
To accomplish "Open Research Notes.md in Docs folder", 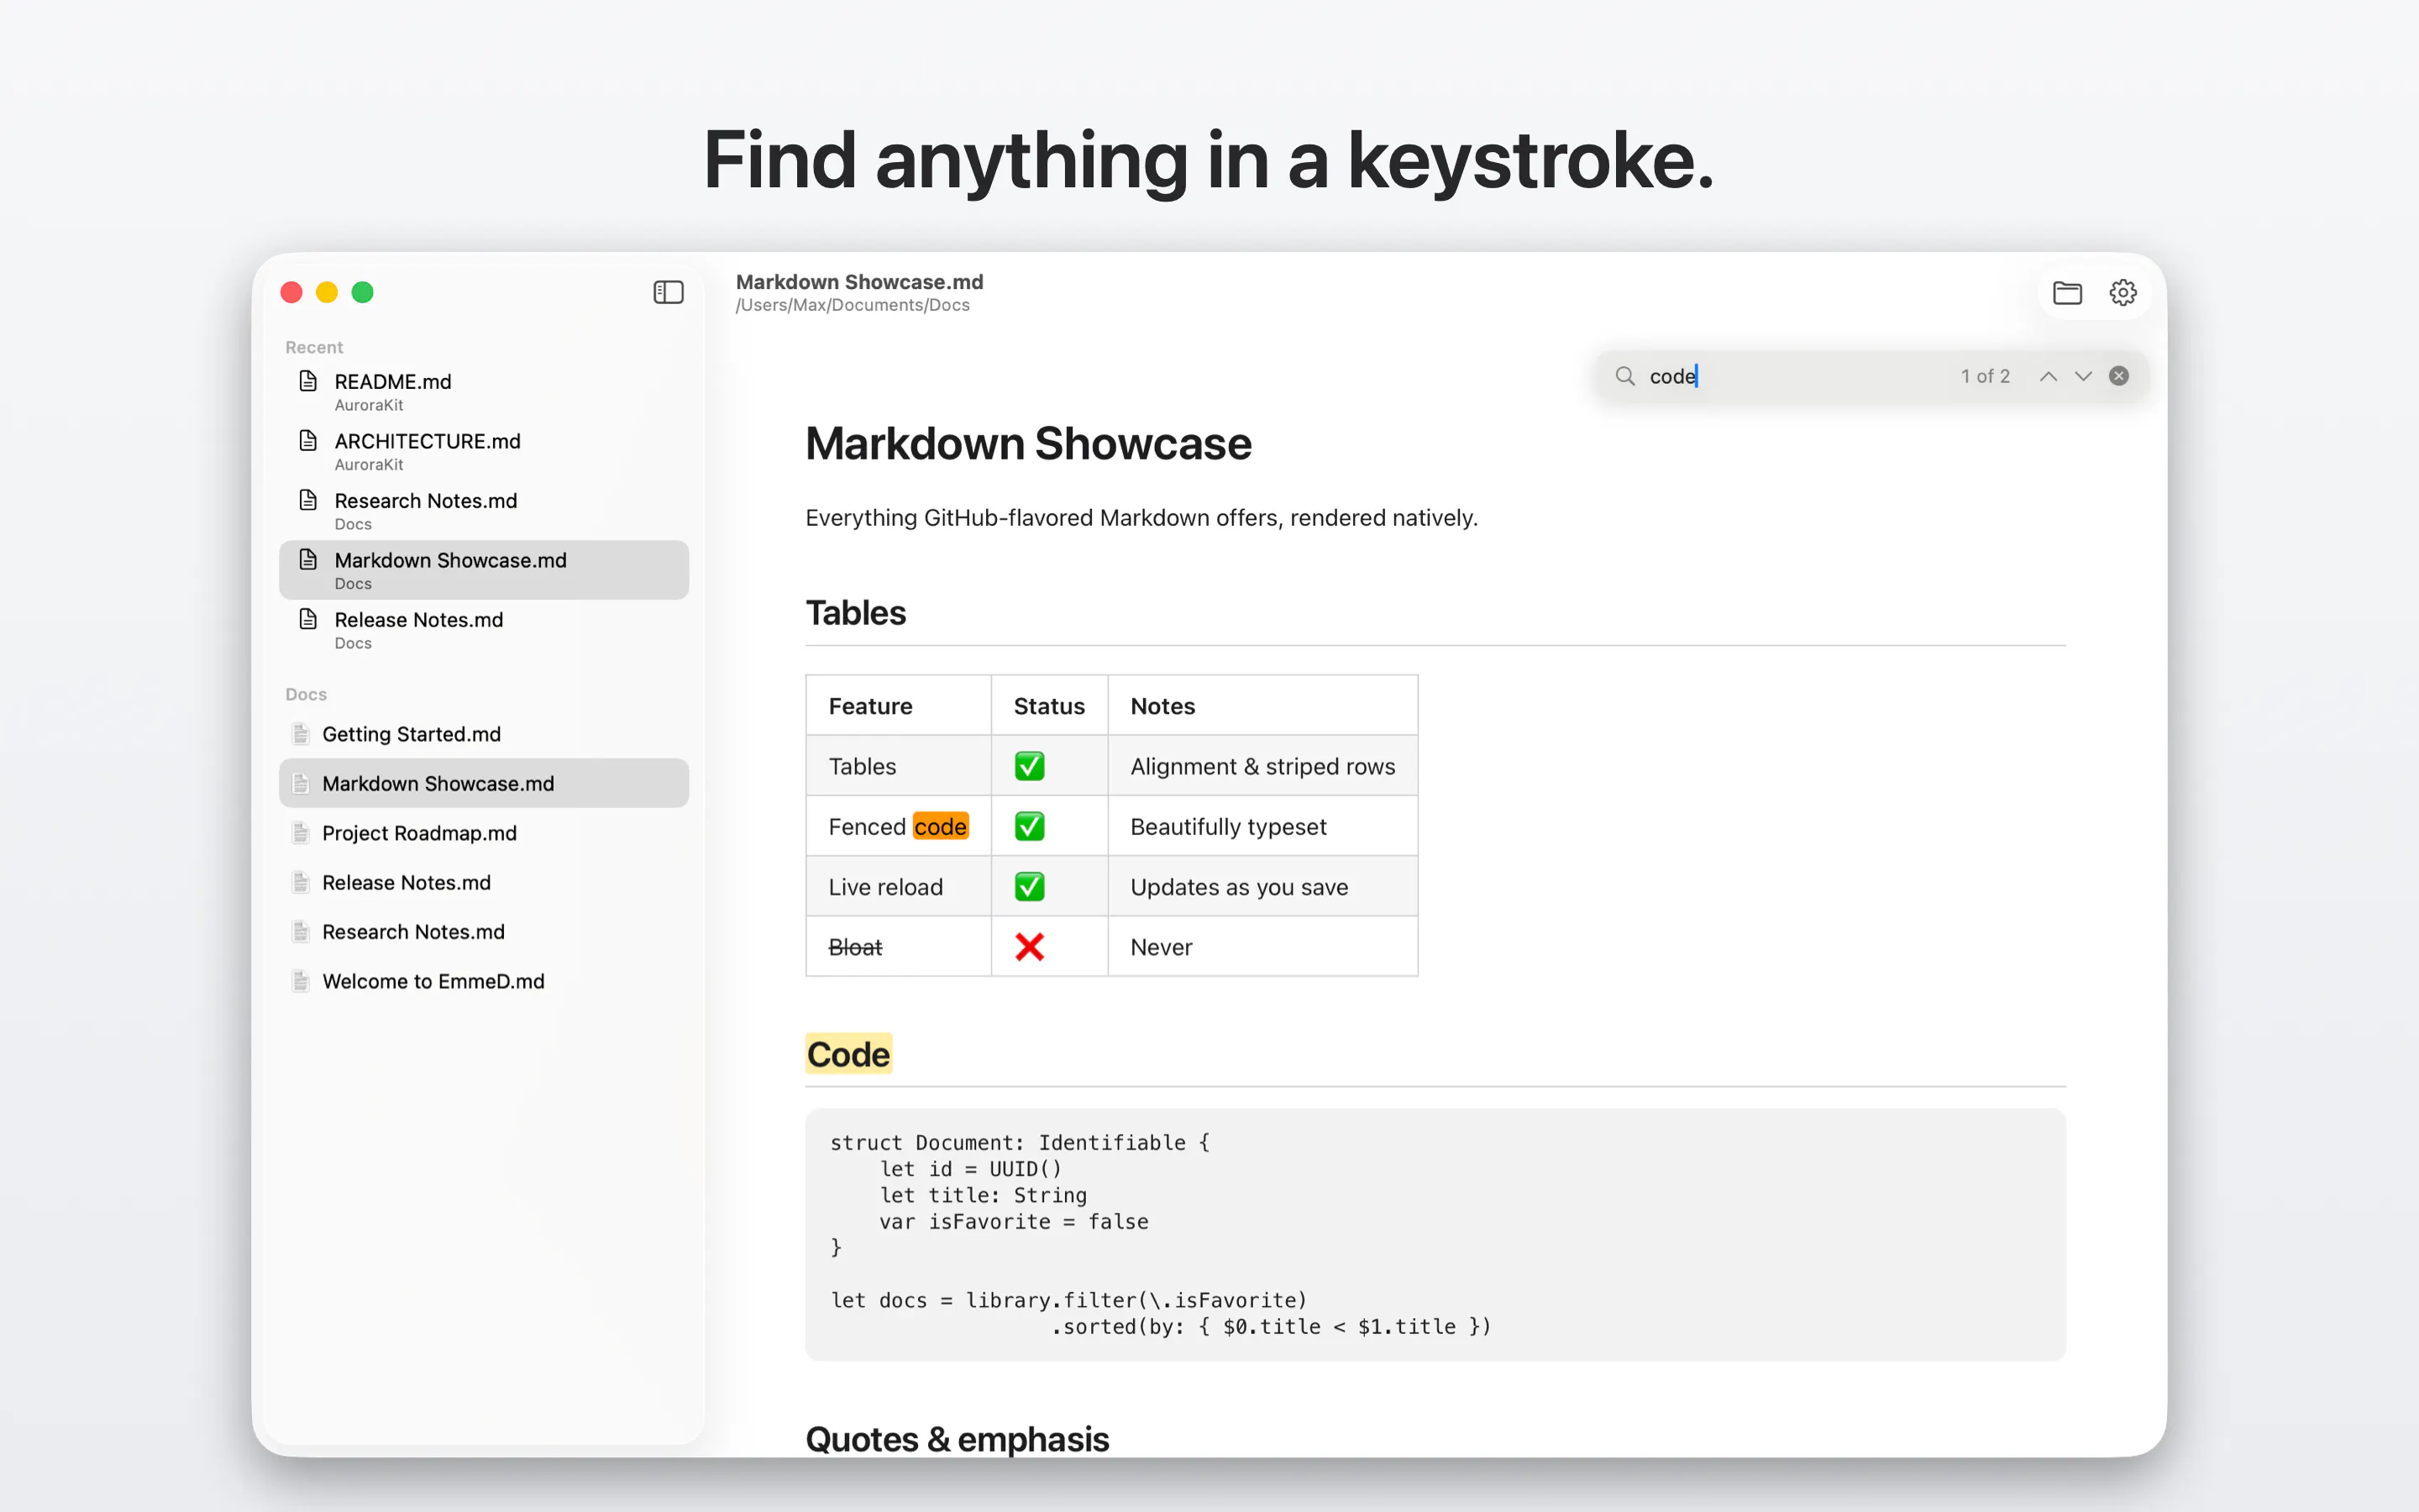I will click(x=484, y=932).
